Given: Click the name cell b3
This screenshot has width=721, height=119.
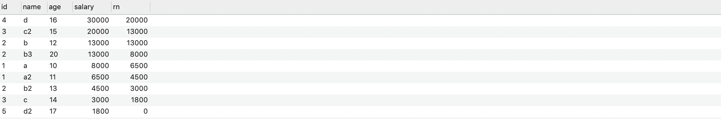Looking at the screenshot, I should [34, 54].
